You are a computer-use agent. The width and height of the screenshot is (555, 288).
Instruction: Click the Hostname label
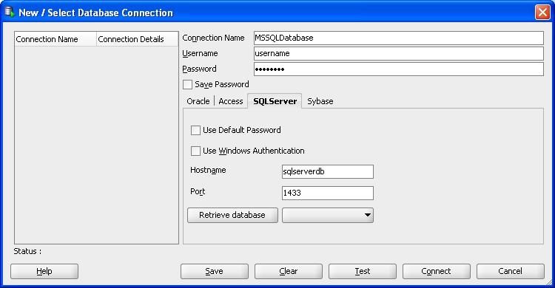click(x=208, y=171)
